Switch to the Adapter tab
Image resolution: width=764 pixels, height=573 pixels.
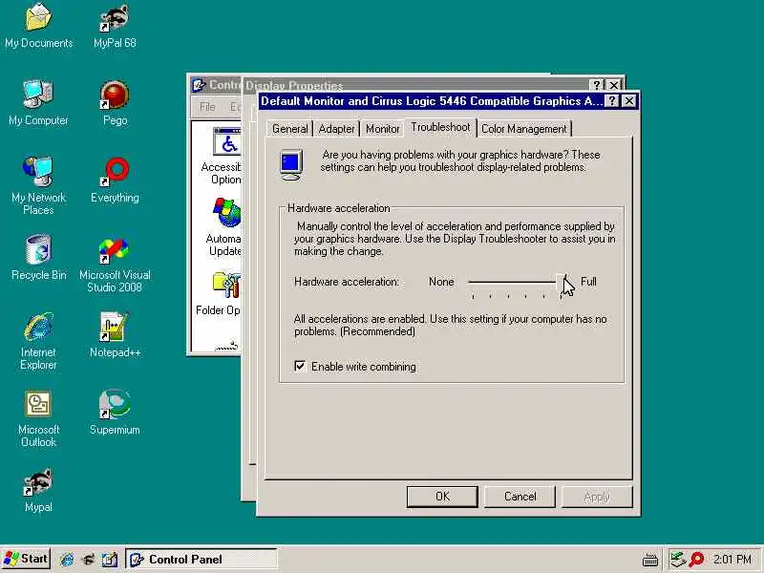click(336, 129)
